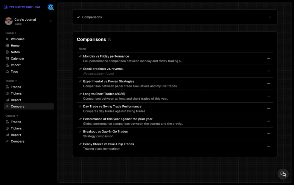The height and width of the screenshot is (185, 294).
Task: Click the robot avatar icon at top
Action: (x=51, y=7)
